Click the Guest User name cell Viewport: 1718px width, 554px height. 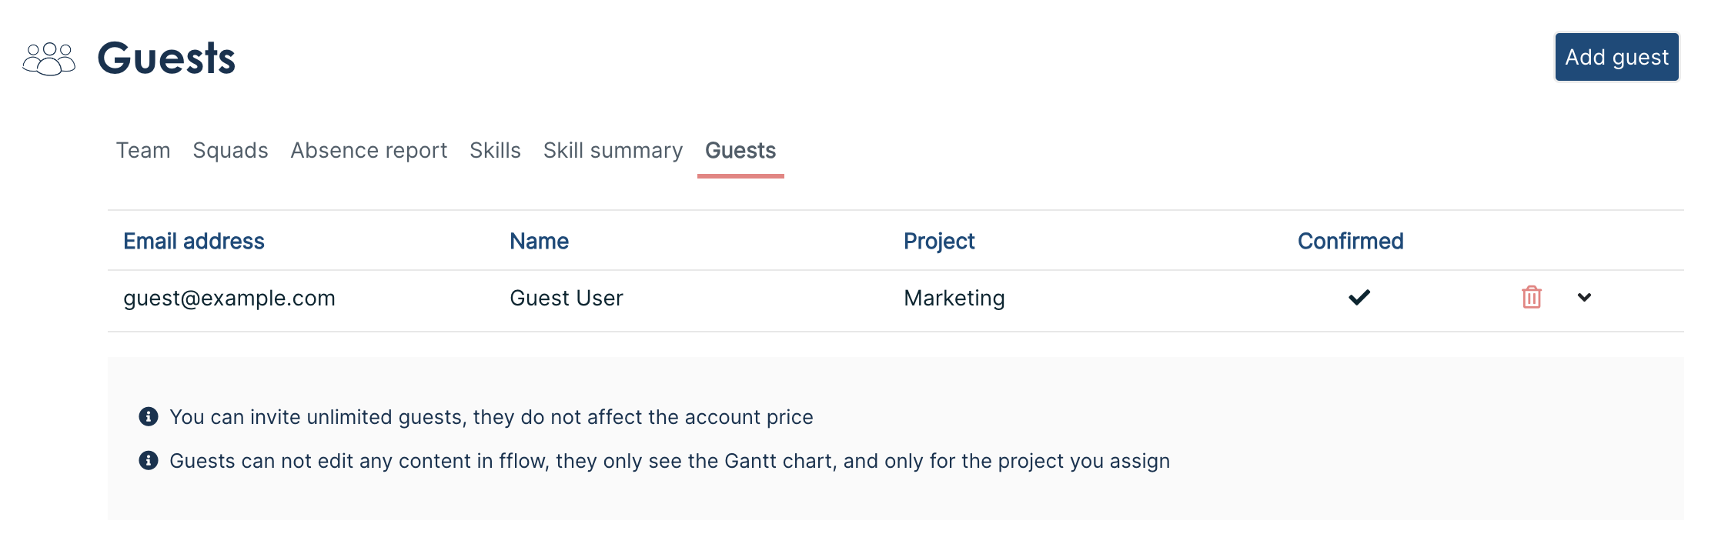(x=567, y=298)
